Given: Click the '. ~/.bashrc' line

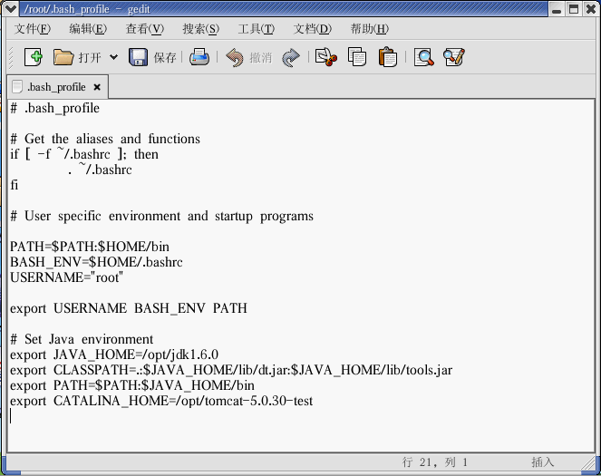Looking at the screenshot, I should pyautogui.click(x=100, y=170).
